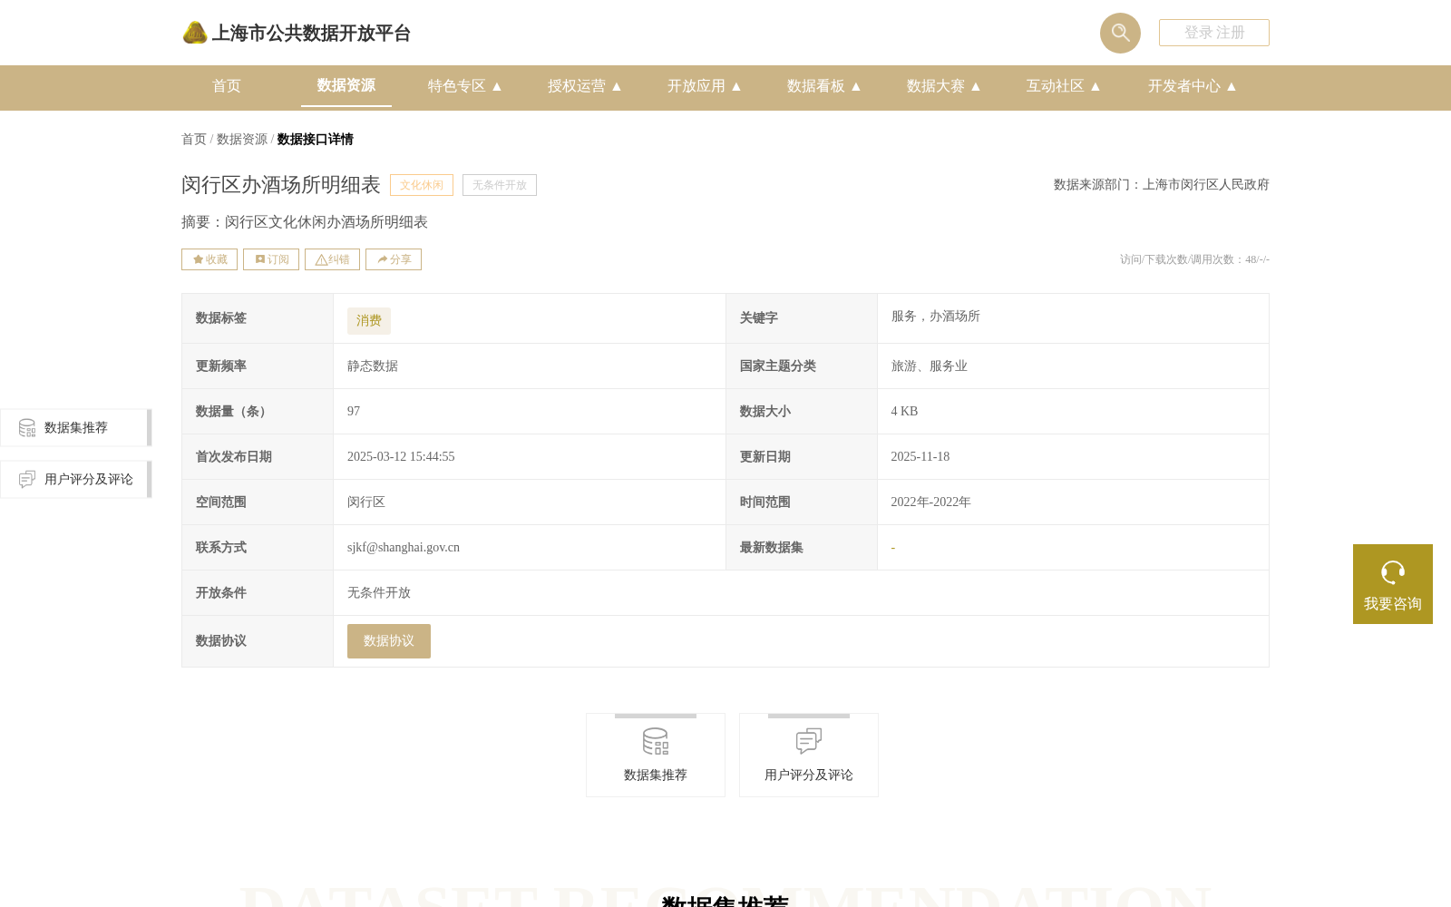Click the platform logo icon

click(x=195, y=33)
